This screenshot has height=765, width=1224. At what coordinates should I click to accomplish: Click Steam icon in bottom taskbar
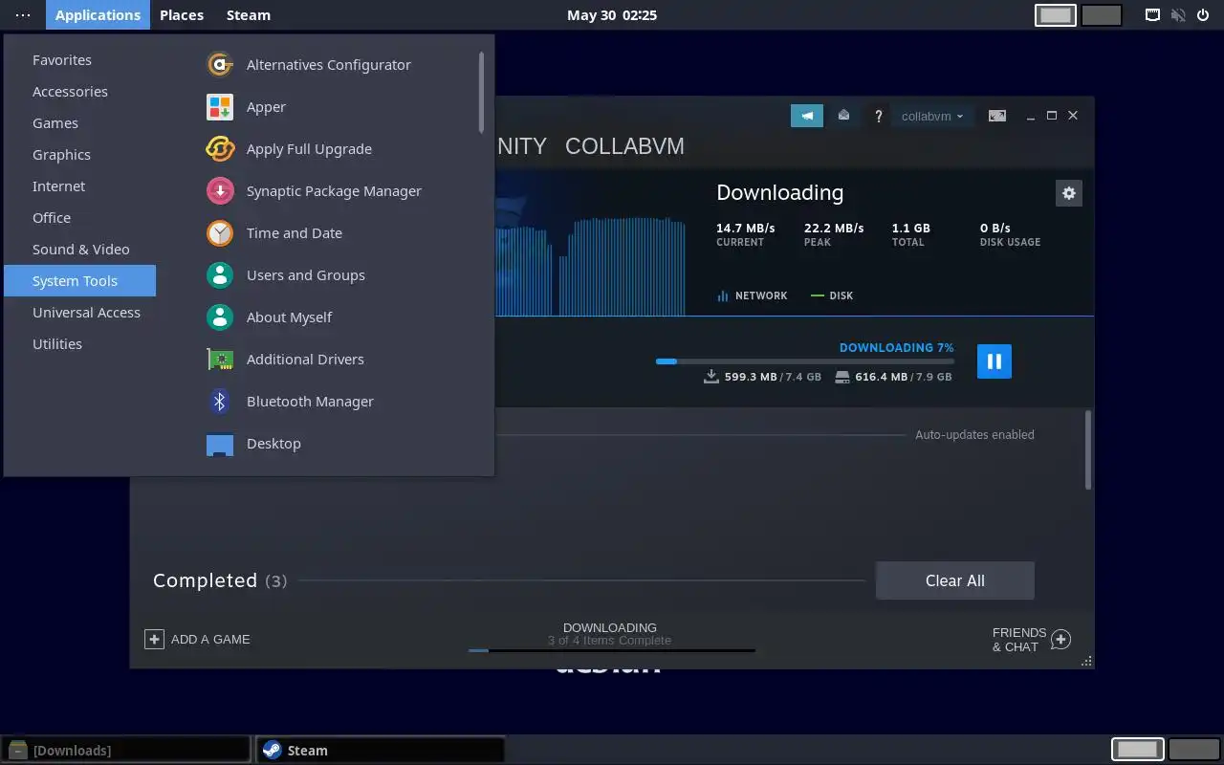click(x=272, y=751)
